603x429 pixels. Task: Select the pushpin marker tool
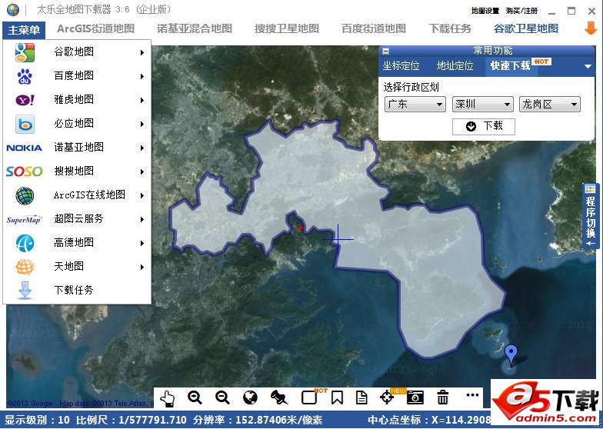pos(278,397)
